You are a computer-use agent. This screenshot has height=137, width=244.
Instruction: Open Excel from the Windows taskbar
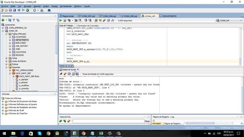pos(101,134)
